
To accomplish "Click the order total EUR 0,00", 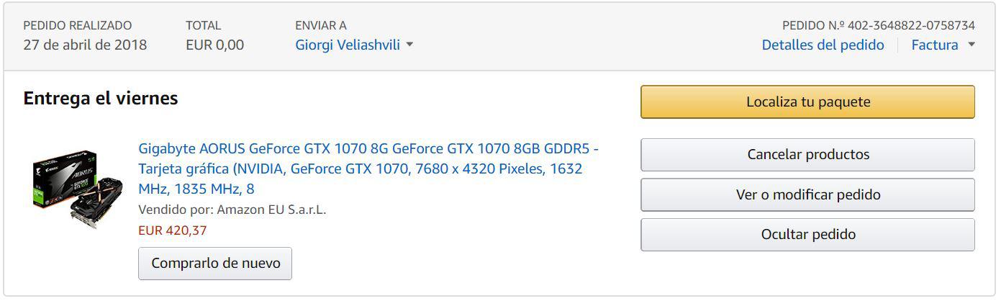I will click(214, 45).
